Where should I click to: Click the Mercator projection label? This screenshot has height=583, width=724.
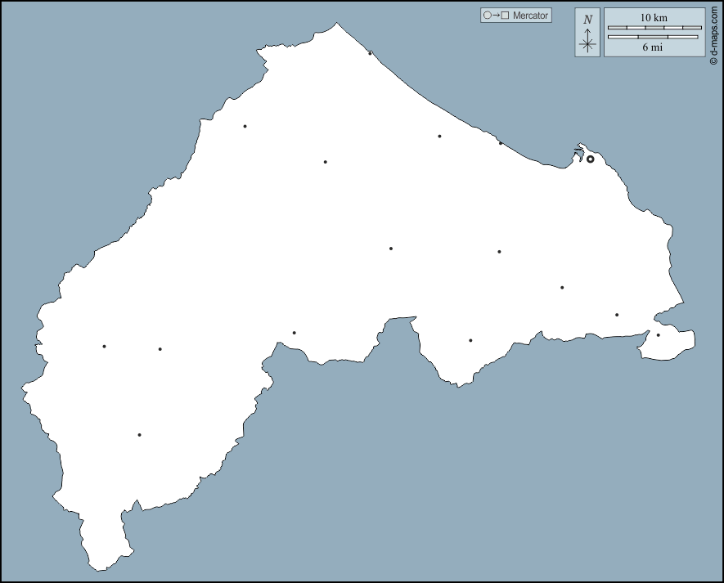(x=530, y=16)
